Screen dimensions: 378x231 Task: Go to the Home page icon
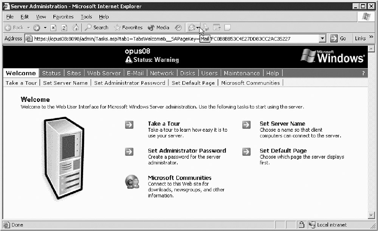(75, 28)
